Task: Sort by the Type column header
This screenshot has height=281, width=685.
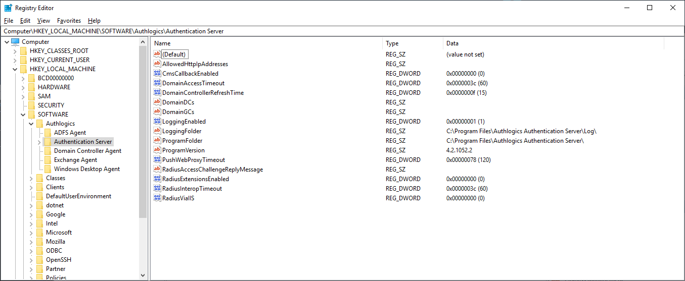Action: pos(413,43)
